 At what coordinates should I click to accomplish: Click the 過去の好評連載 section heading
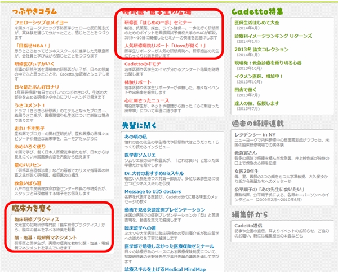(257, 124)
